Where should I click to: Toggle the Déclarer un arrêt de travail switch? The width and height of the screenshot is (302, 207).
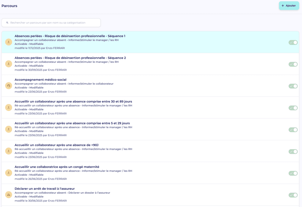293,195
